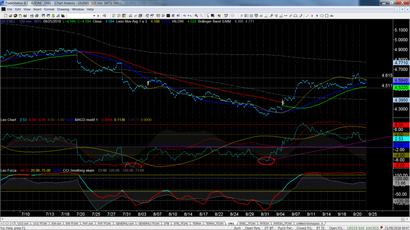Screen dimensions: 410x230
Task: Click the 4.7710 price axis marker
Action: tap(401, 63)
